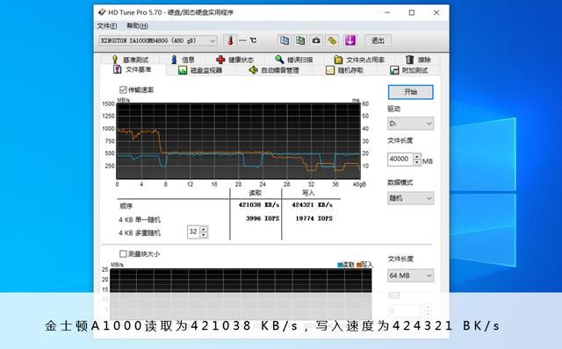Minimize the HD Tune Pro window
This screenshot has width=562, height=349.
coord(387,12)
